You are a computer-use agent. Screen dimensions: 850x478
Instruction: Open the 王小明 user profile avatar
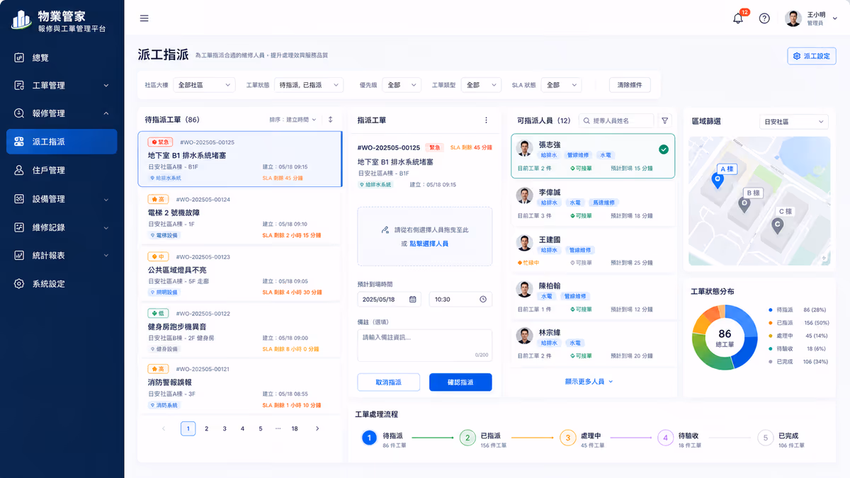pos(793,18)
